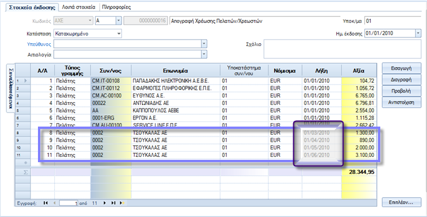427x217 pixels.
Task: Click the Λήξη column header
Action: point(322,71)
